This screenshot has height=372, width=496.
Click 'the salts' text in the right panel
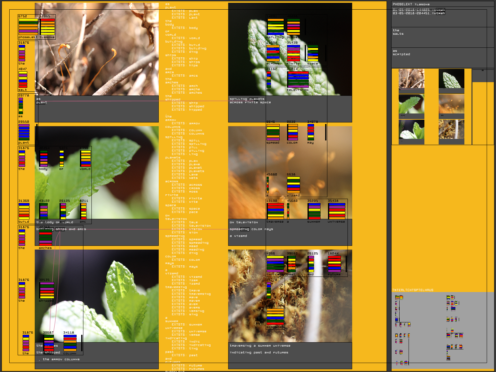coord(398,32)
